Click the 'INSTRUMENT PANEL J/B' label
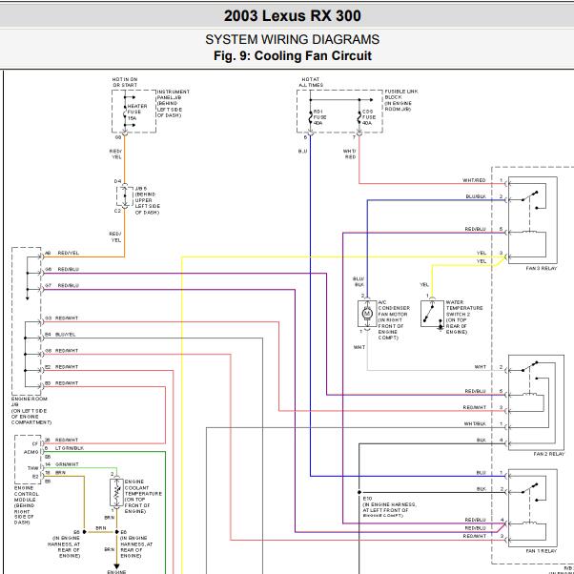 pyautogui.click(x=174, y=104)
